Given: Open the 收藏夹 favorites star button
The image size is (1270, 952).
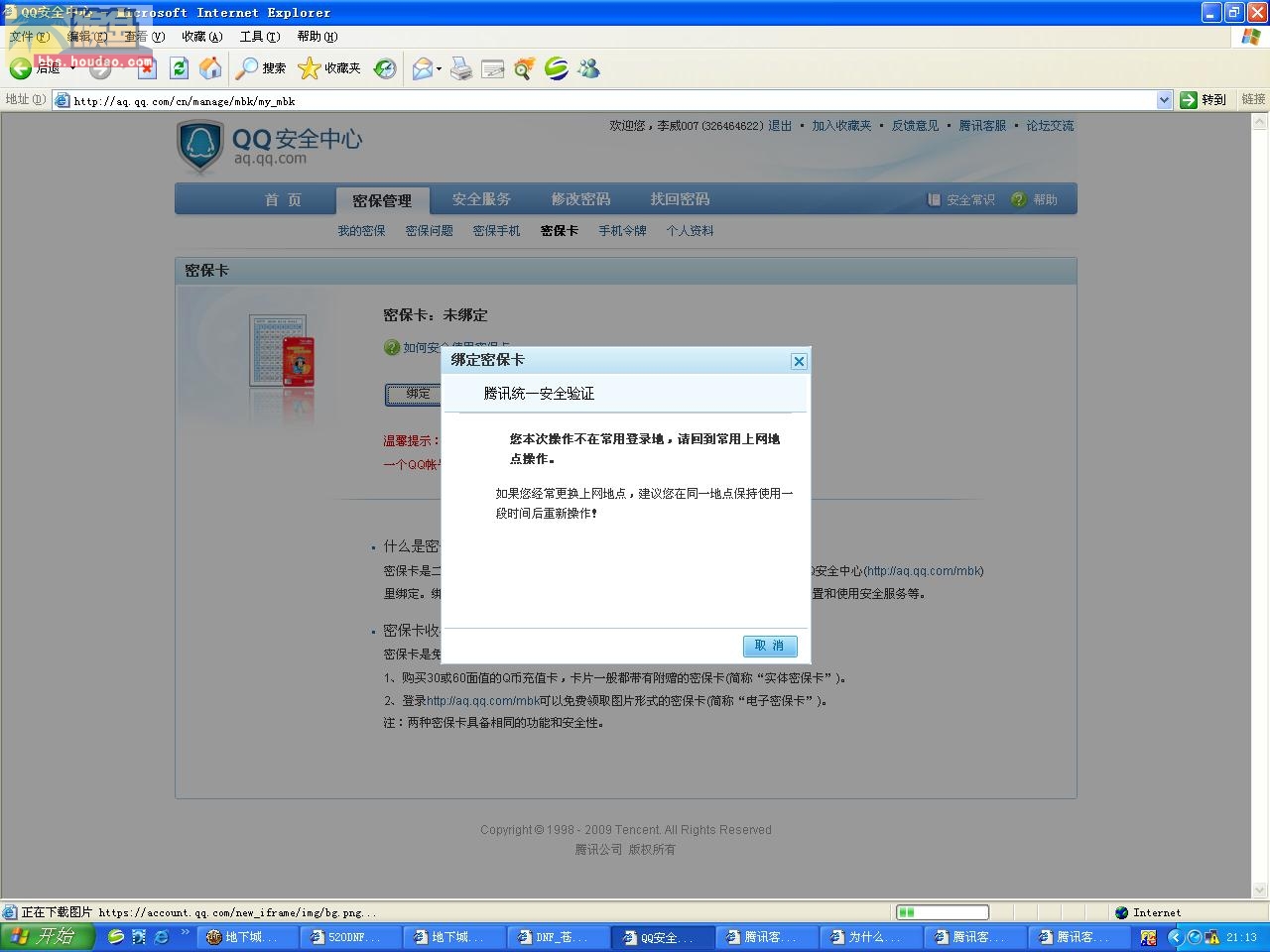Looking at the screenshot, I should point(330,67).
